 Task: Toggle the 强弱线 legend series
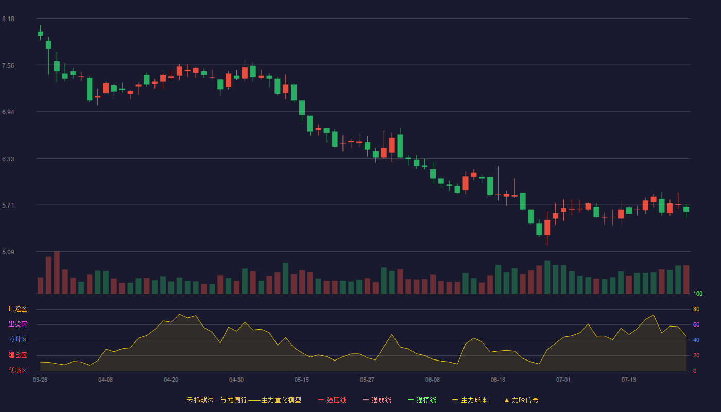coord(377,400)
